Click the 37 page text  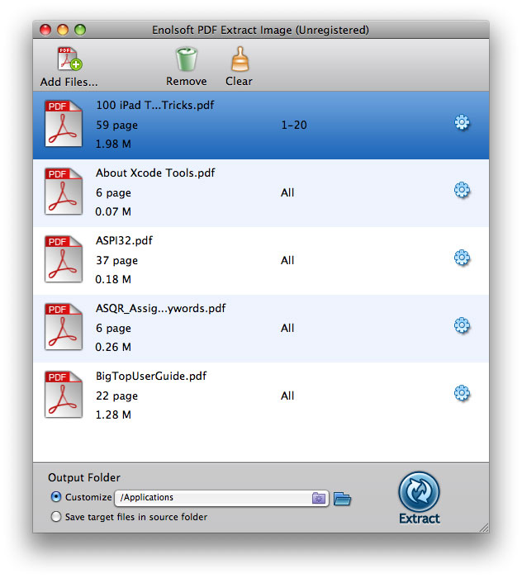[116, 261]
